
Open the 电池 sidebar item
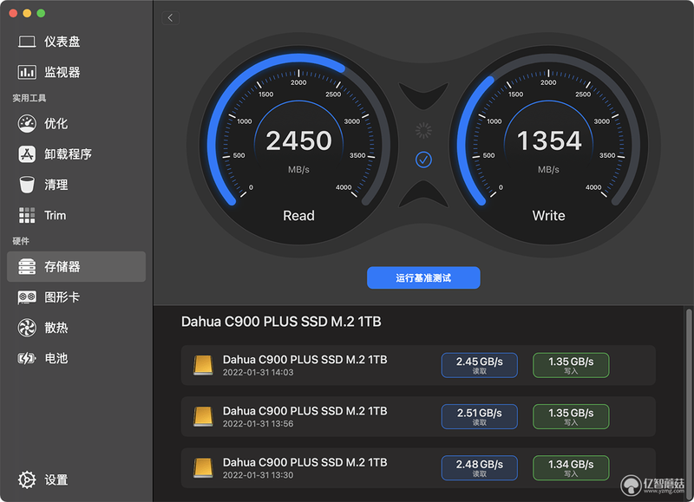click(56, 358)
